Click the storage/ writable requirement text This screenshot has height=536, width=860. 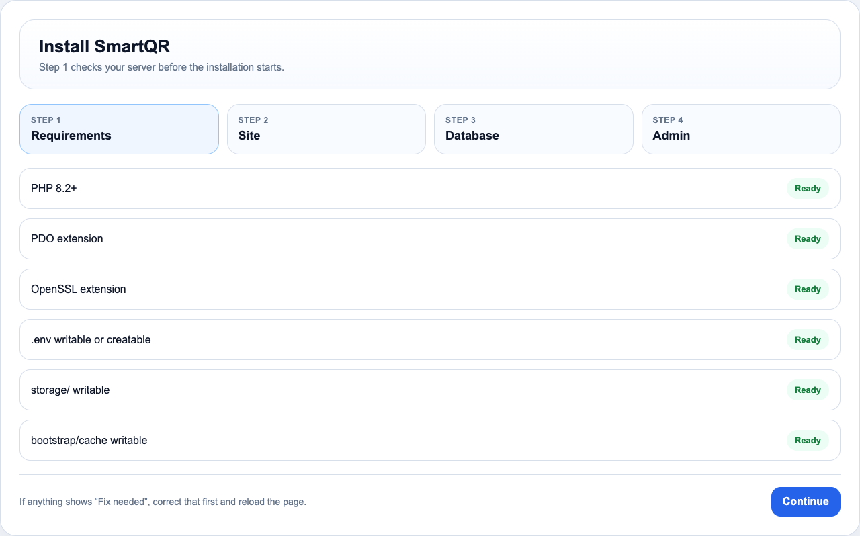70,390
